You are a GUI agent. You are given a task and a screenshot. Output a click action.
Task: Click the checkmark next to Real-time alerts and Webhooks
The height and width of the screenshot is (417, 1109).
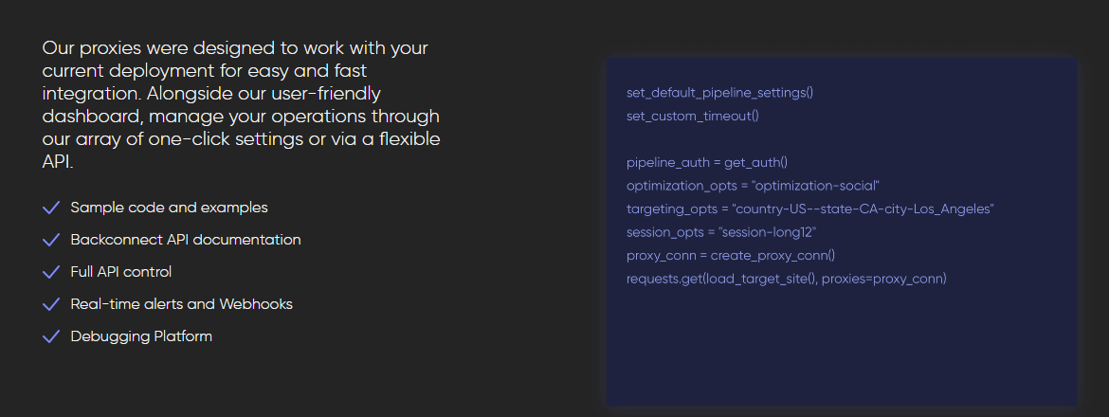51,304
